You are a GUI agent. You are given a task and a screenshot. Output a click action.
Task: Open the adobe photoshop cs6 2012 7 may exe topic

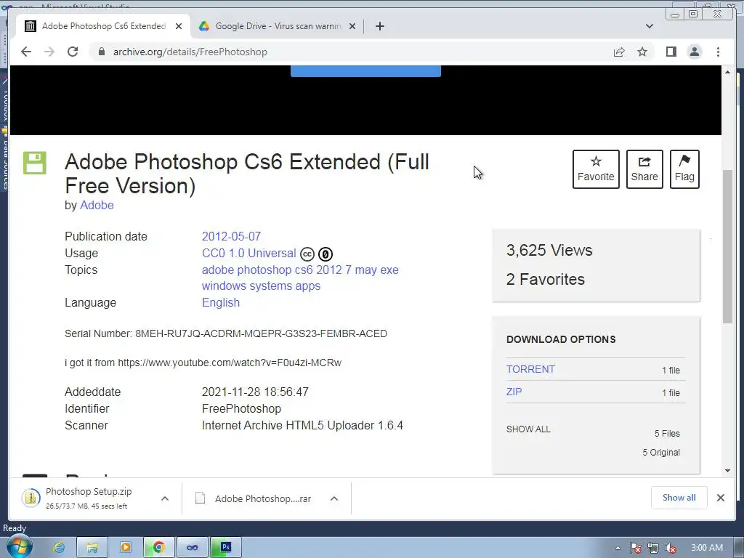[300, 270]
